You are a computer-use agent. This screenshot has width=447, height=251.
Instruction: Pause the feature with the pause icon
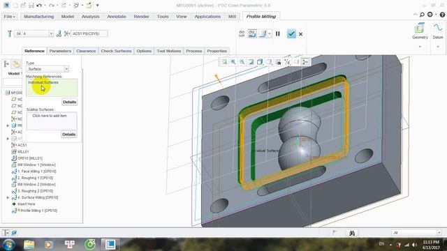click(278, 34)
